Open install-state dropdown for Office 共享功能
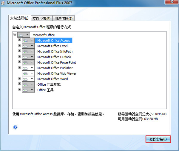Viewport: 179px width, 151px height. click(28, 84)
